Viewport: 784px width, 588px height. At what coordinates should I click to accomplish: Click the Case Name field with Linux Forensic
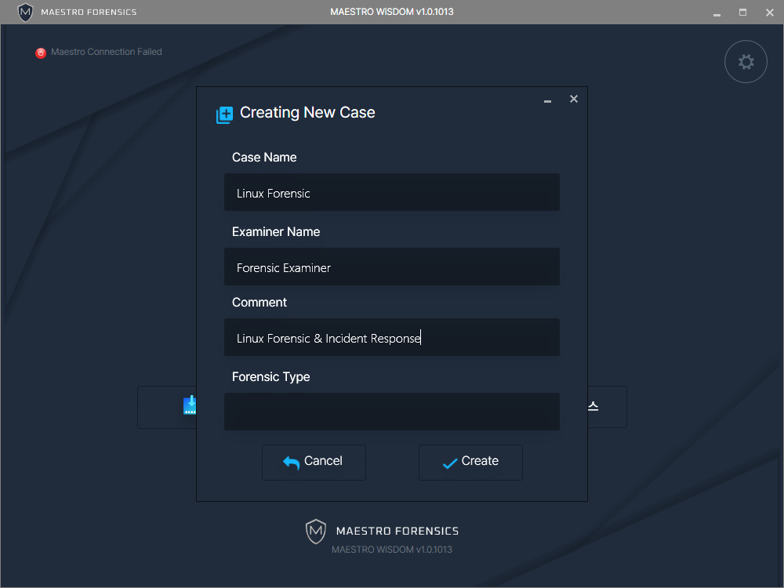(x=391, y=193)
